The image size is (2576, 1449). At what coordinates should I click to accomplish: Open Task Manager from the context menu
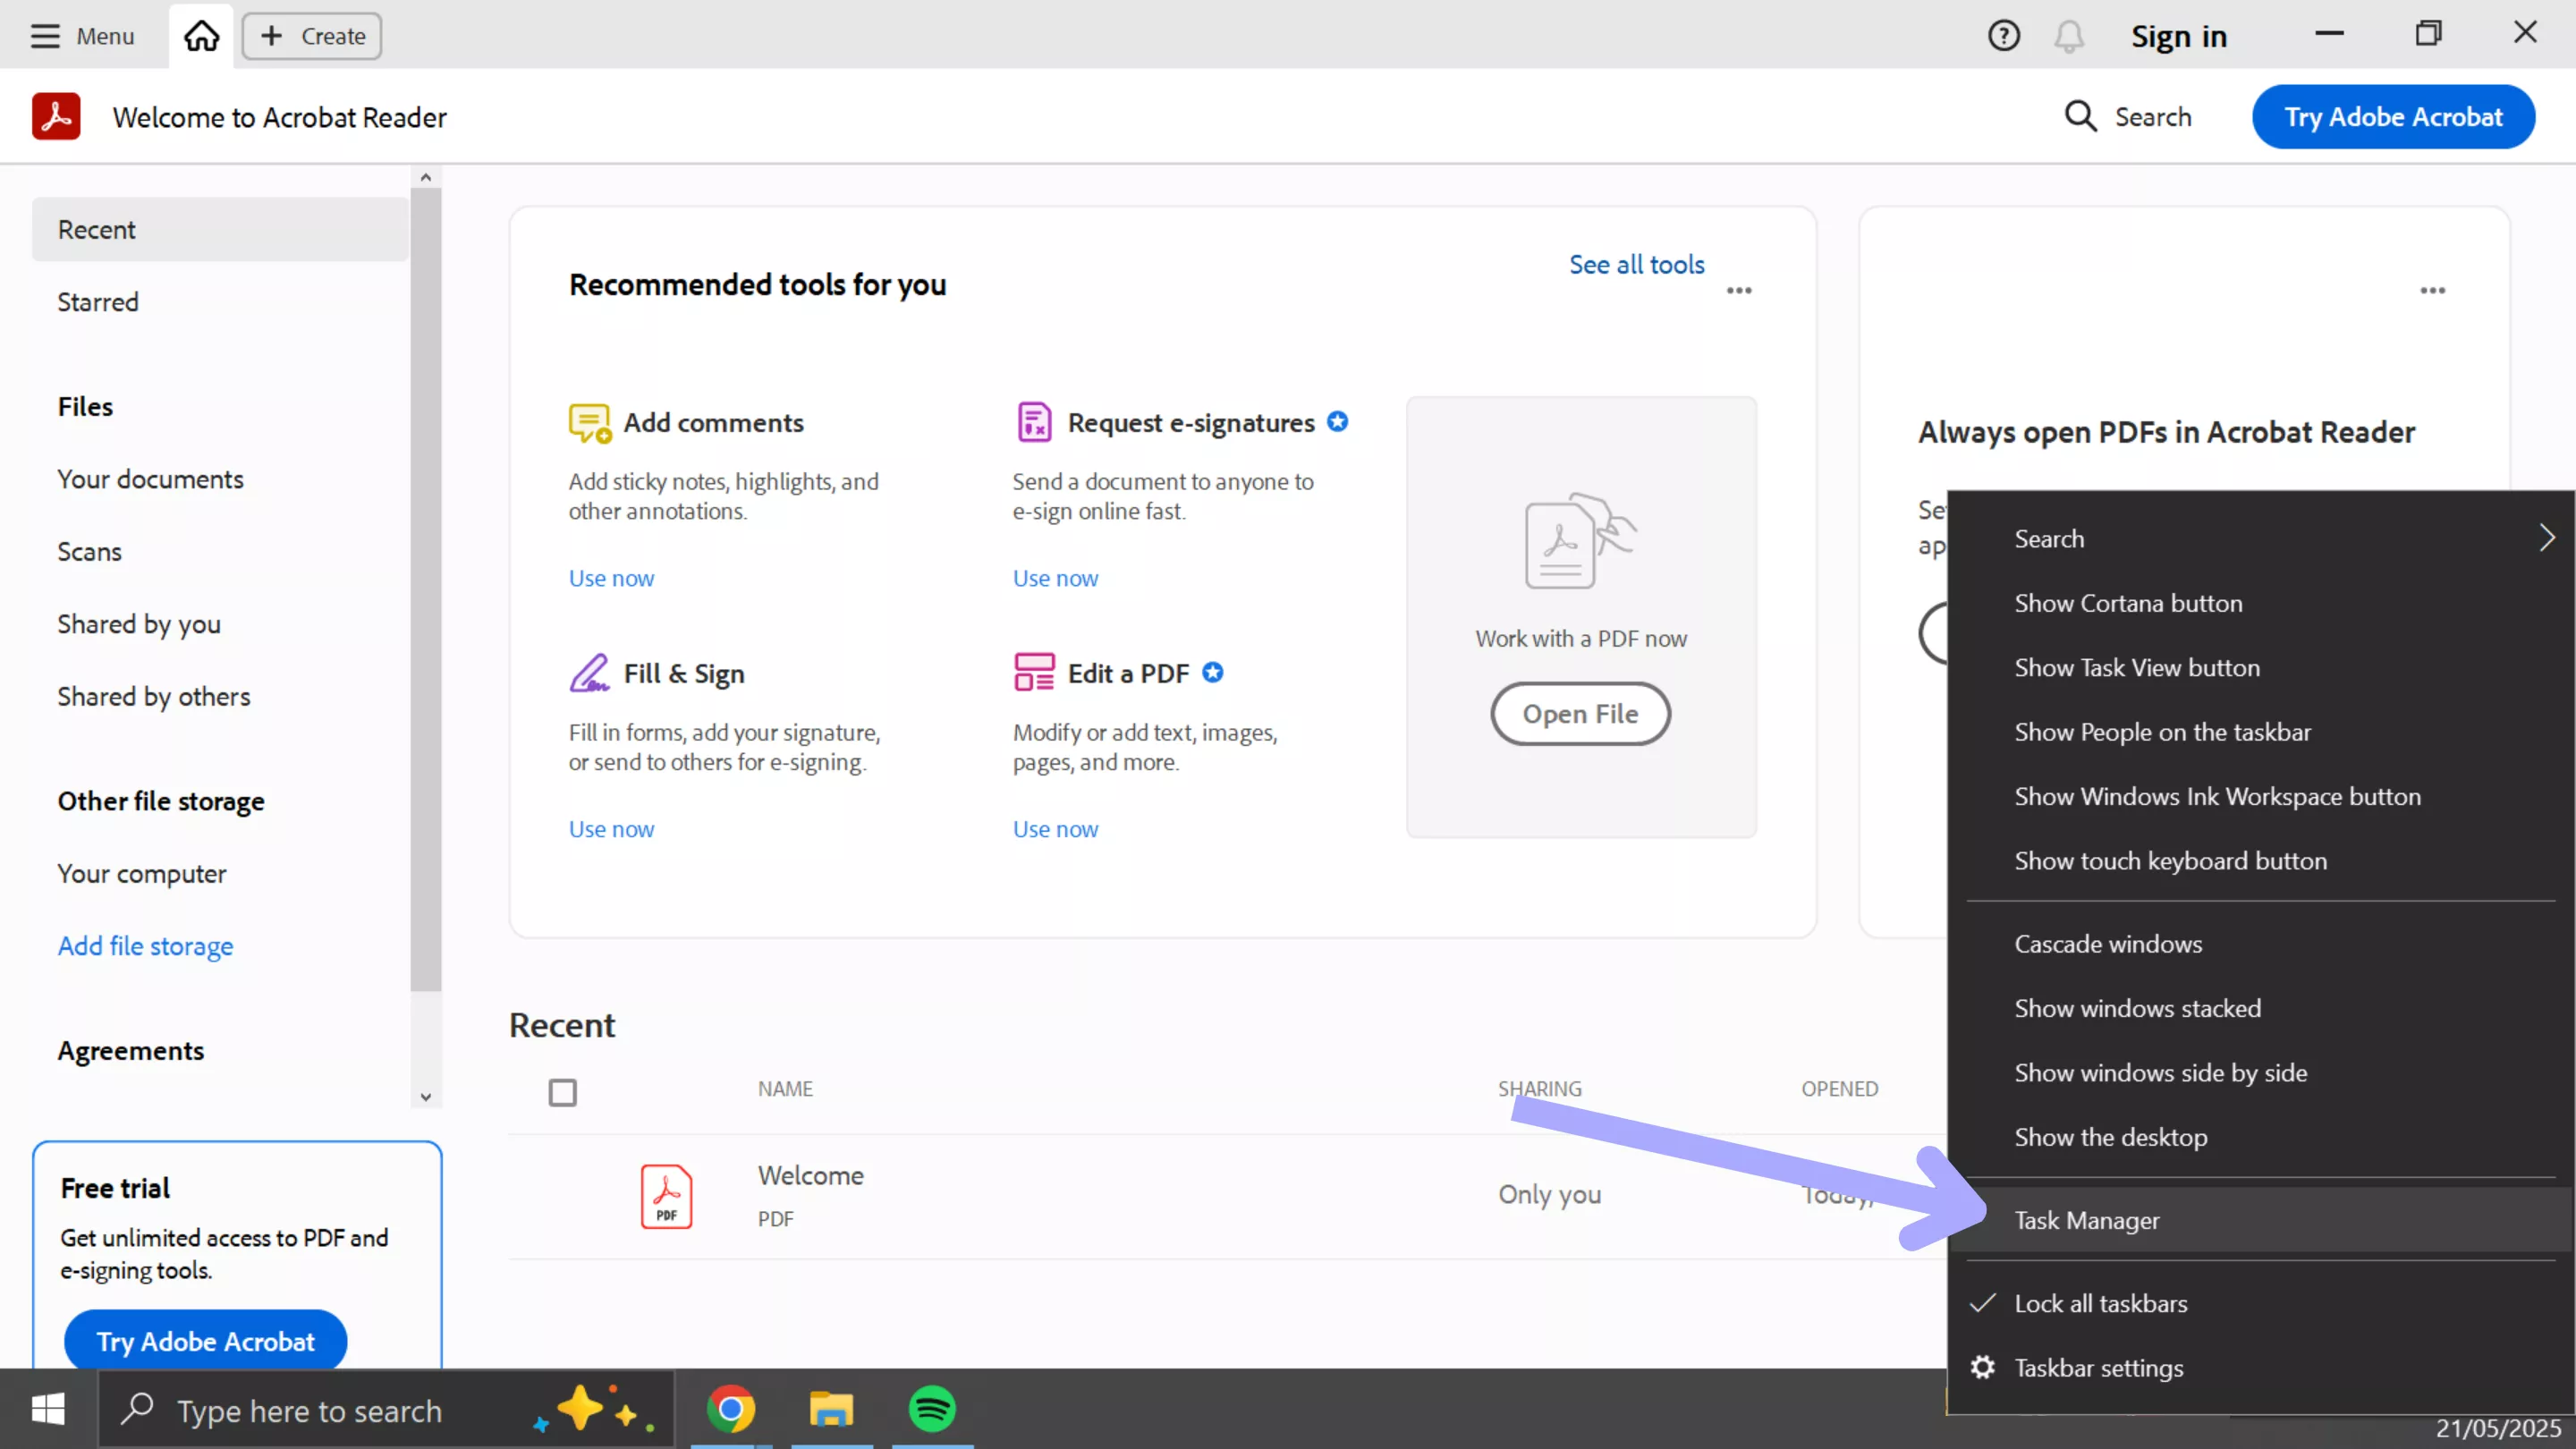[x=2086, y=1219]
